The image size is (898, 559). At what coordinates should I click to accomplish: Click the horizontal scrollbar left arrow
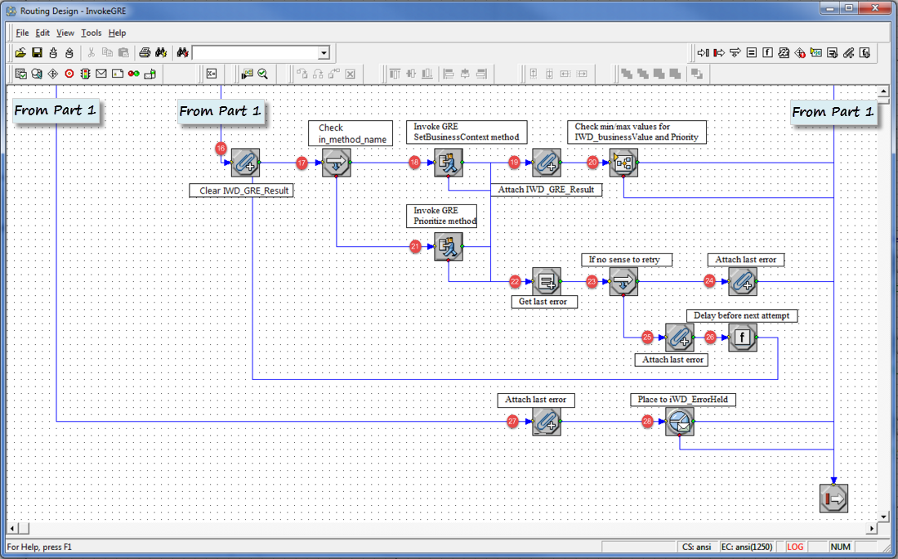coord(12,528)
